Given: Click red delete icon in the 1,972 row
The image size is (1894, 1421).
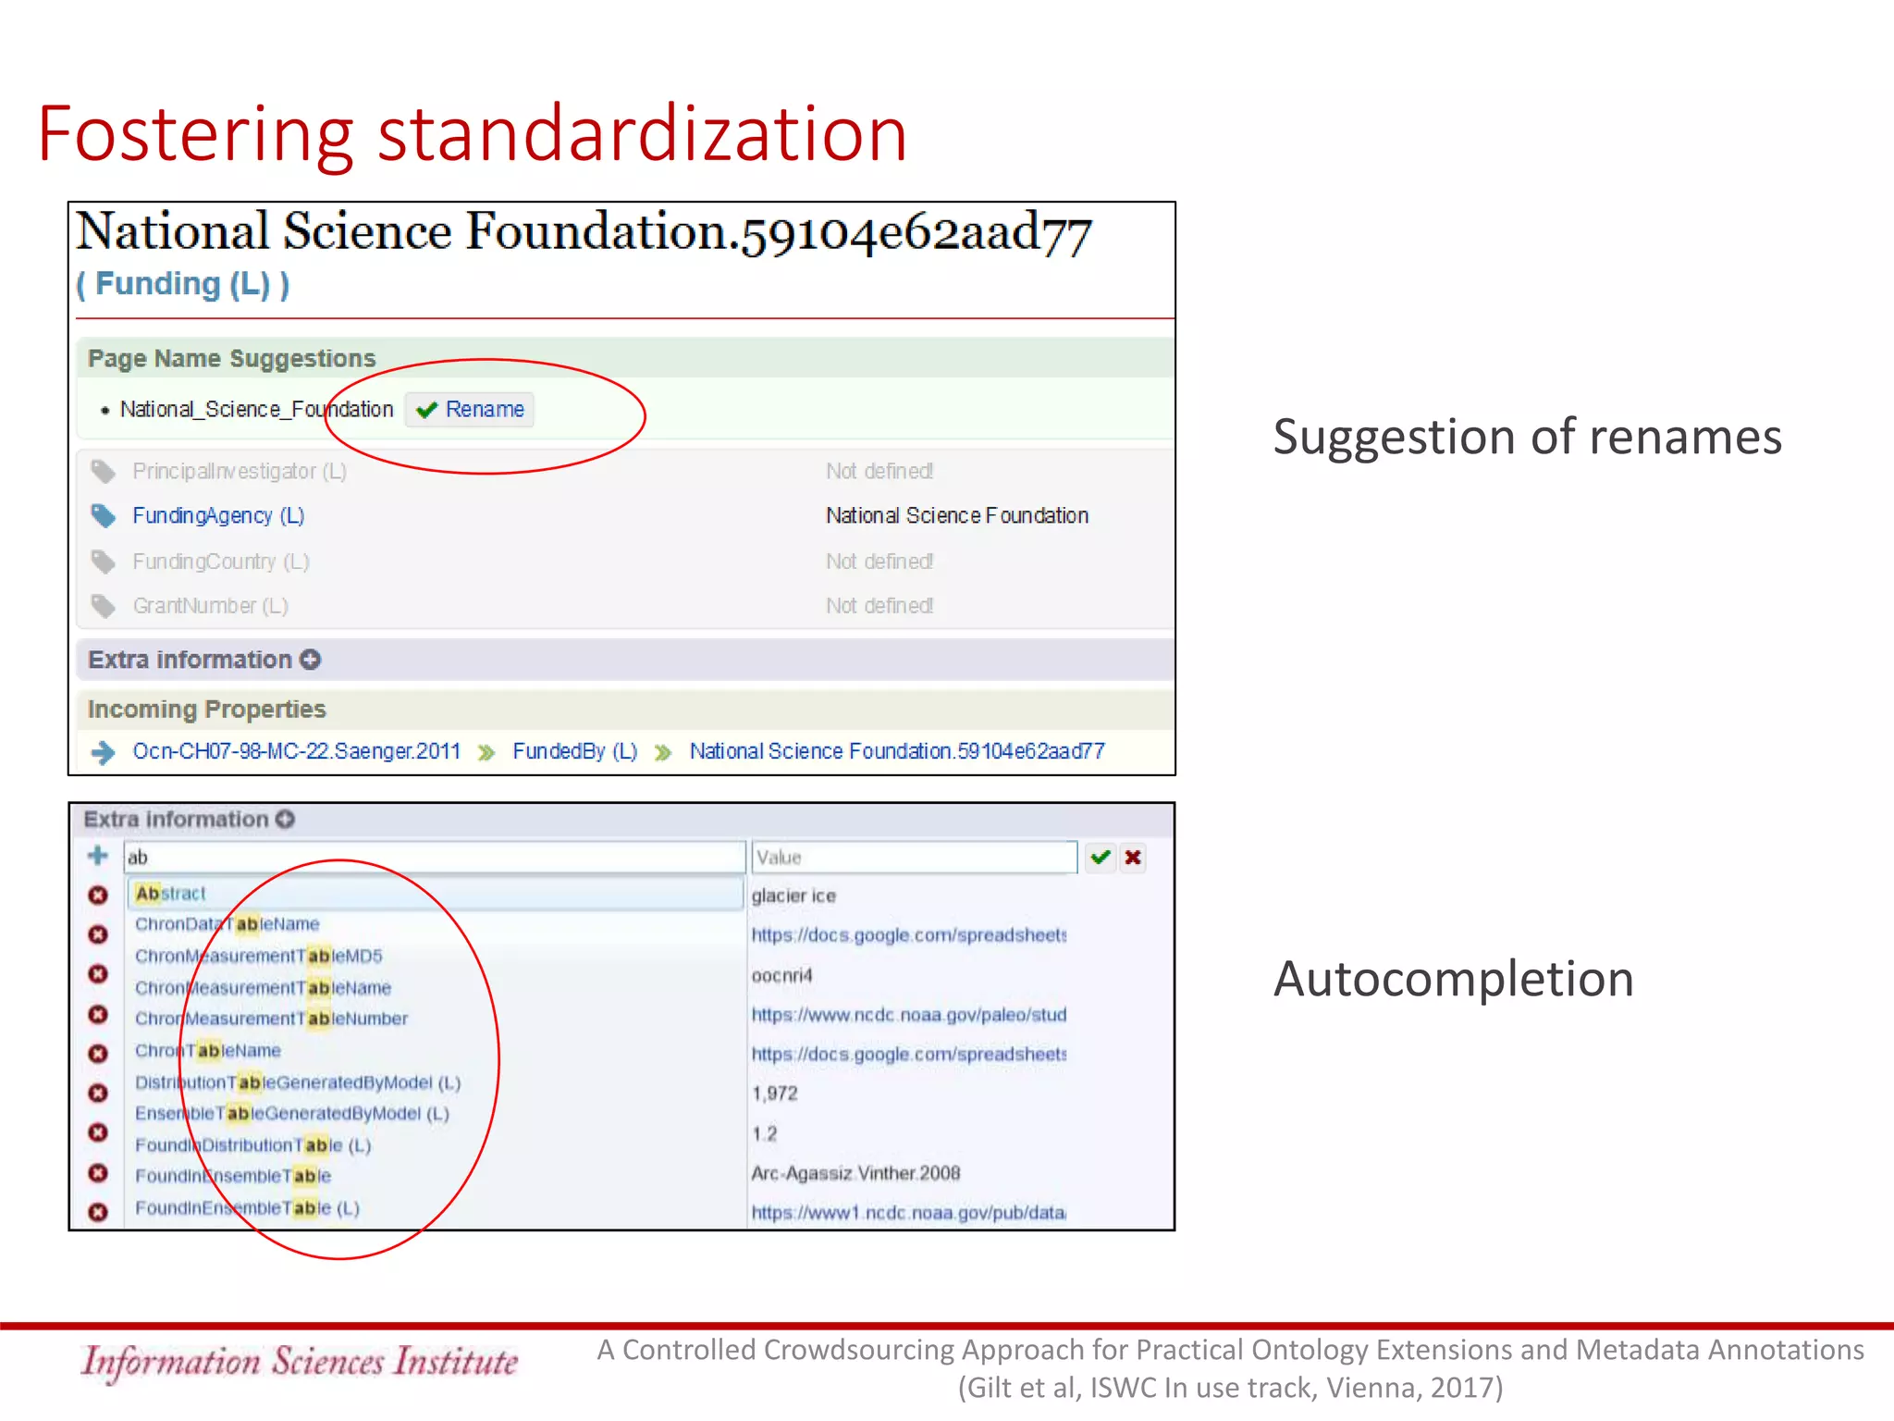Looking at the screenshot, I should click(x=98, y=1094).
